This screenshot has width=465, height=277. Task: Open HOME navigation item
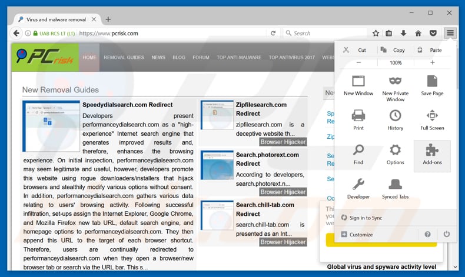[89, 57]
